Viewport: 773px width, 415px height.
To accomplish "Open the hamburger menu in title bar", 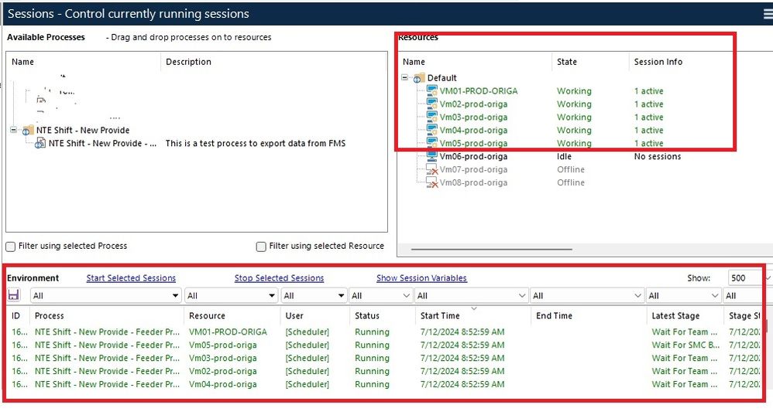I will coord(768,14).
